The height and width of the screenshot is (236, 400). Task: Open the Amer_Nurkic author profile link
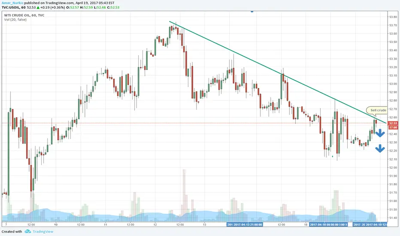point(12,3)
